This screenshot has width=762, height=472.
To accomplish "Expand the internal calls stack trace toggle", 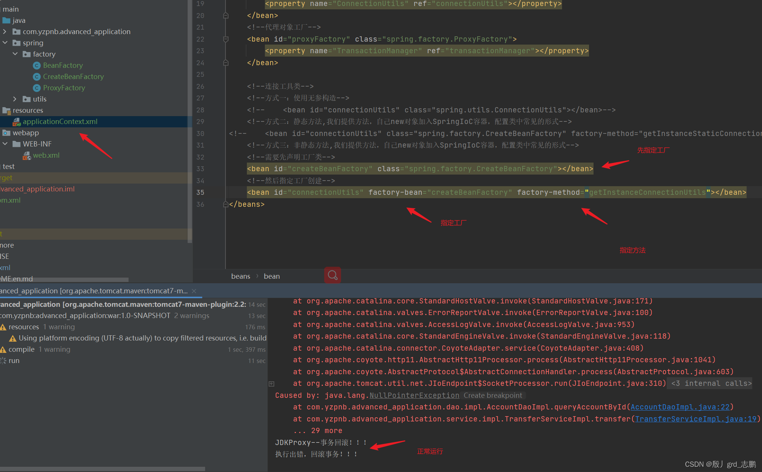I will pos(272,384).
